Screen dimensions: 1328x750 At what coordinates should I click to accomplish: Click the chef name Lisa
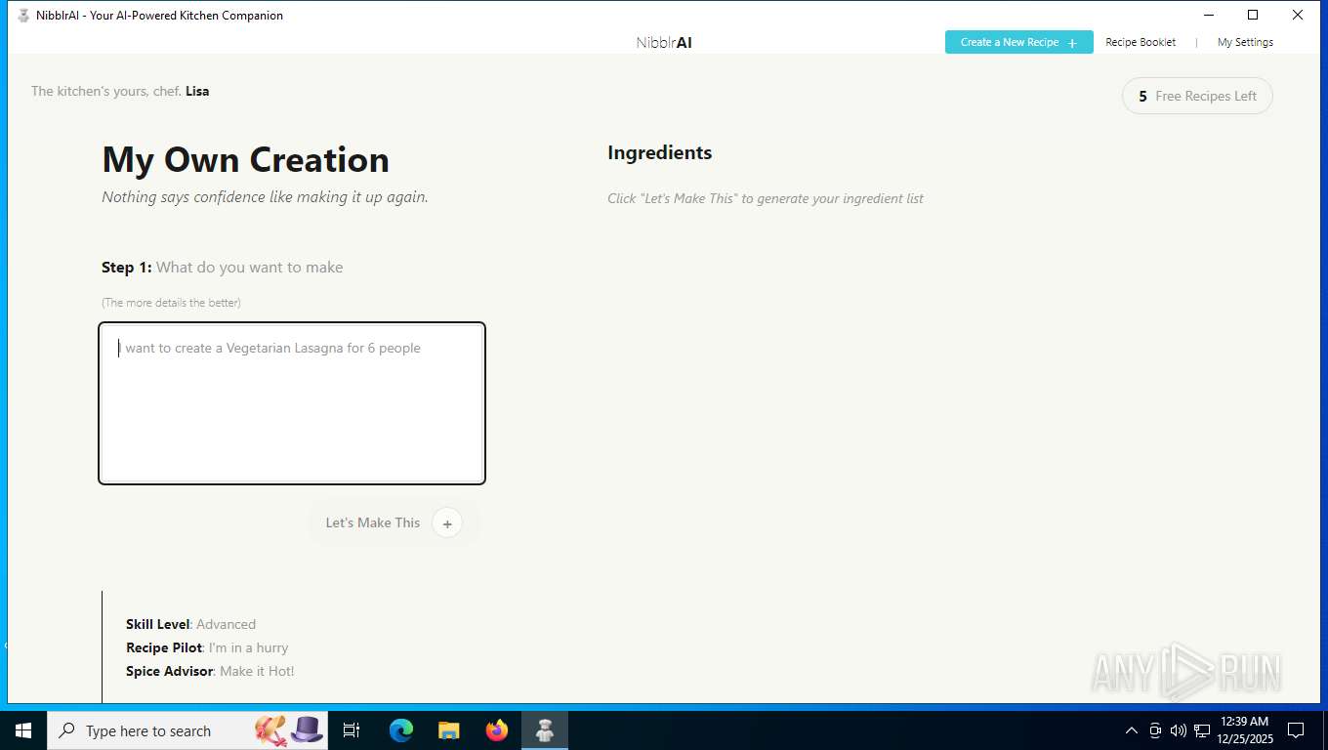click(197, 91)
